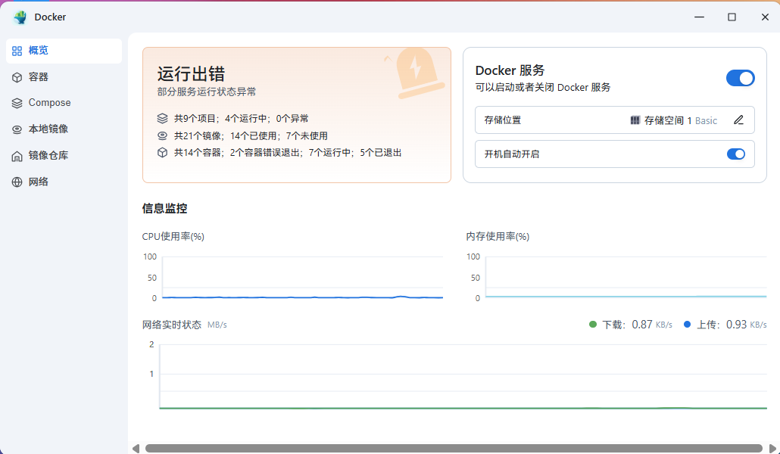Click the images summary line 共21个镜像
The height and width of the screenshot is (454, 780).
pos(251,135)
